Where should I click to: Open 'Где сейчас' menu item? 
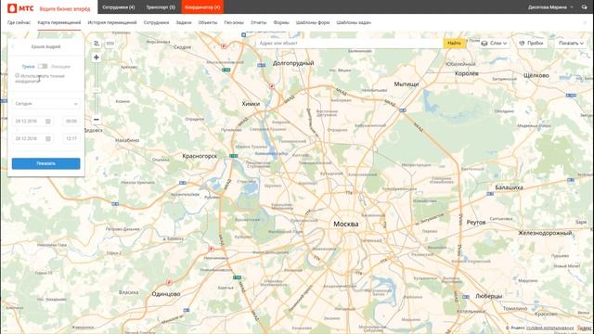19,22
